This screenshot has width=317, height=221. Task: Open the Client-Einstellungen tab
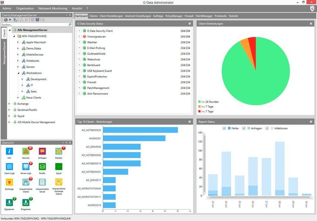click(x=111, y=16)
